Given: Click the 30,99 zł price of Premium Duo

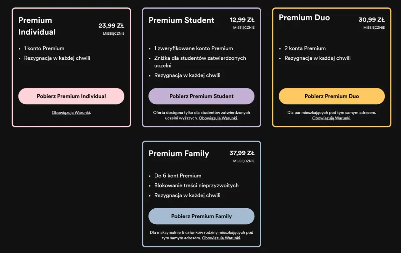Looking at the screenshot, I should [x=371, y=20].
